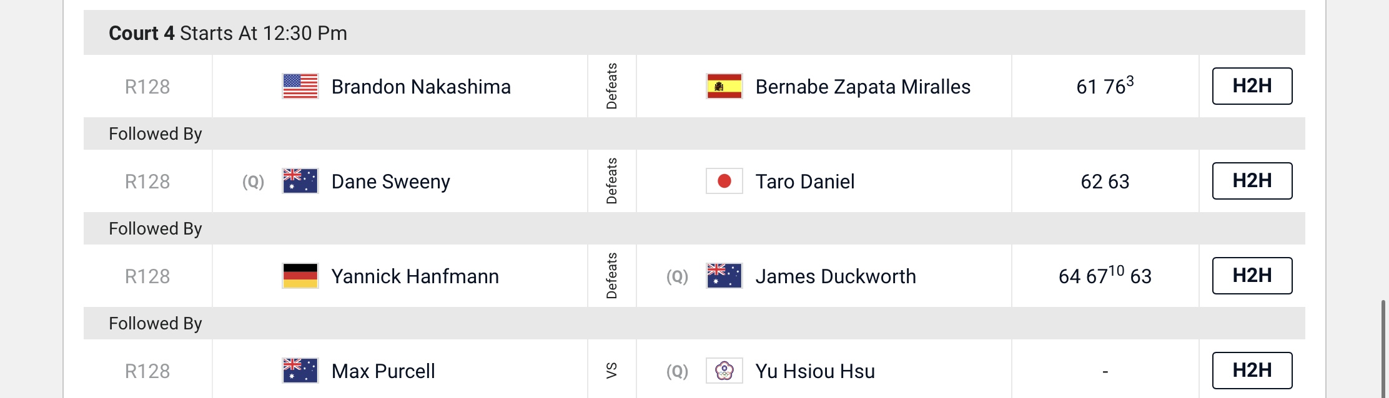Click the German flag beside Yannick Hanfmann

[300, 276]
